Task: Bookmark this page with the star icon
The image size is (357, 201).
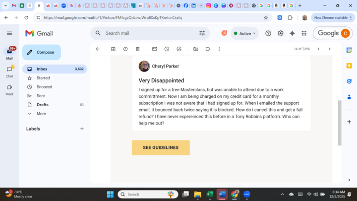Action: click(266, 17)
